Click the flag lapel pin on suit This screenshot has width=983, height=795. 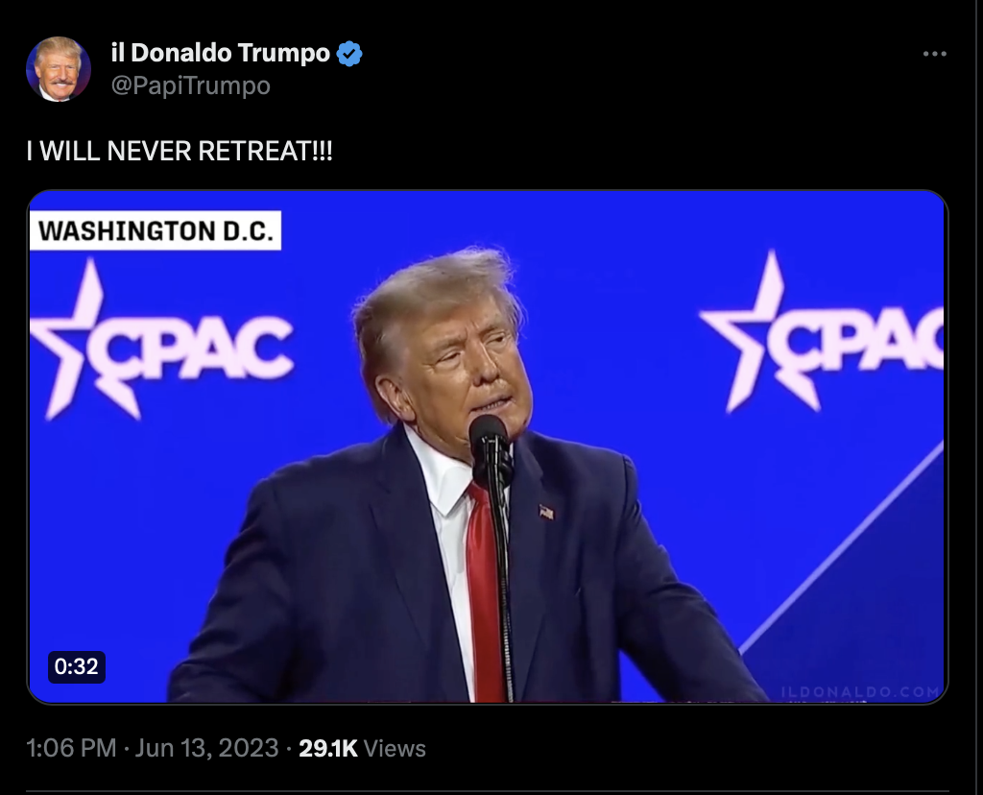point(546,512)
